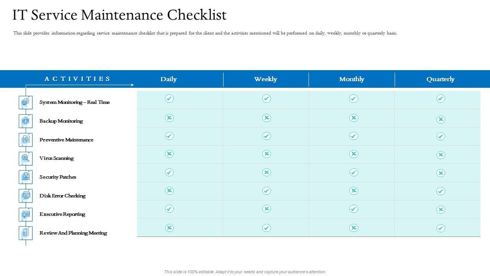Click Weekly cross mark for Backup Monitoring
The height and width of the screenshot is (276, 490).
[x=266, y=118]
